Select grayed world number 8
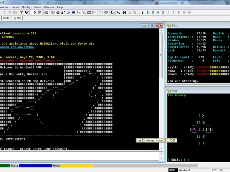Viewport: 230px width, 172px height. [179, 13]
